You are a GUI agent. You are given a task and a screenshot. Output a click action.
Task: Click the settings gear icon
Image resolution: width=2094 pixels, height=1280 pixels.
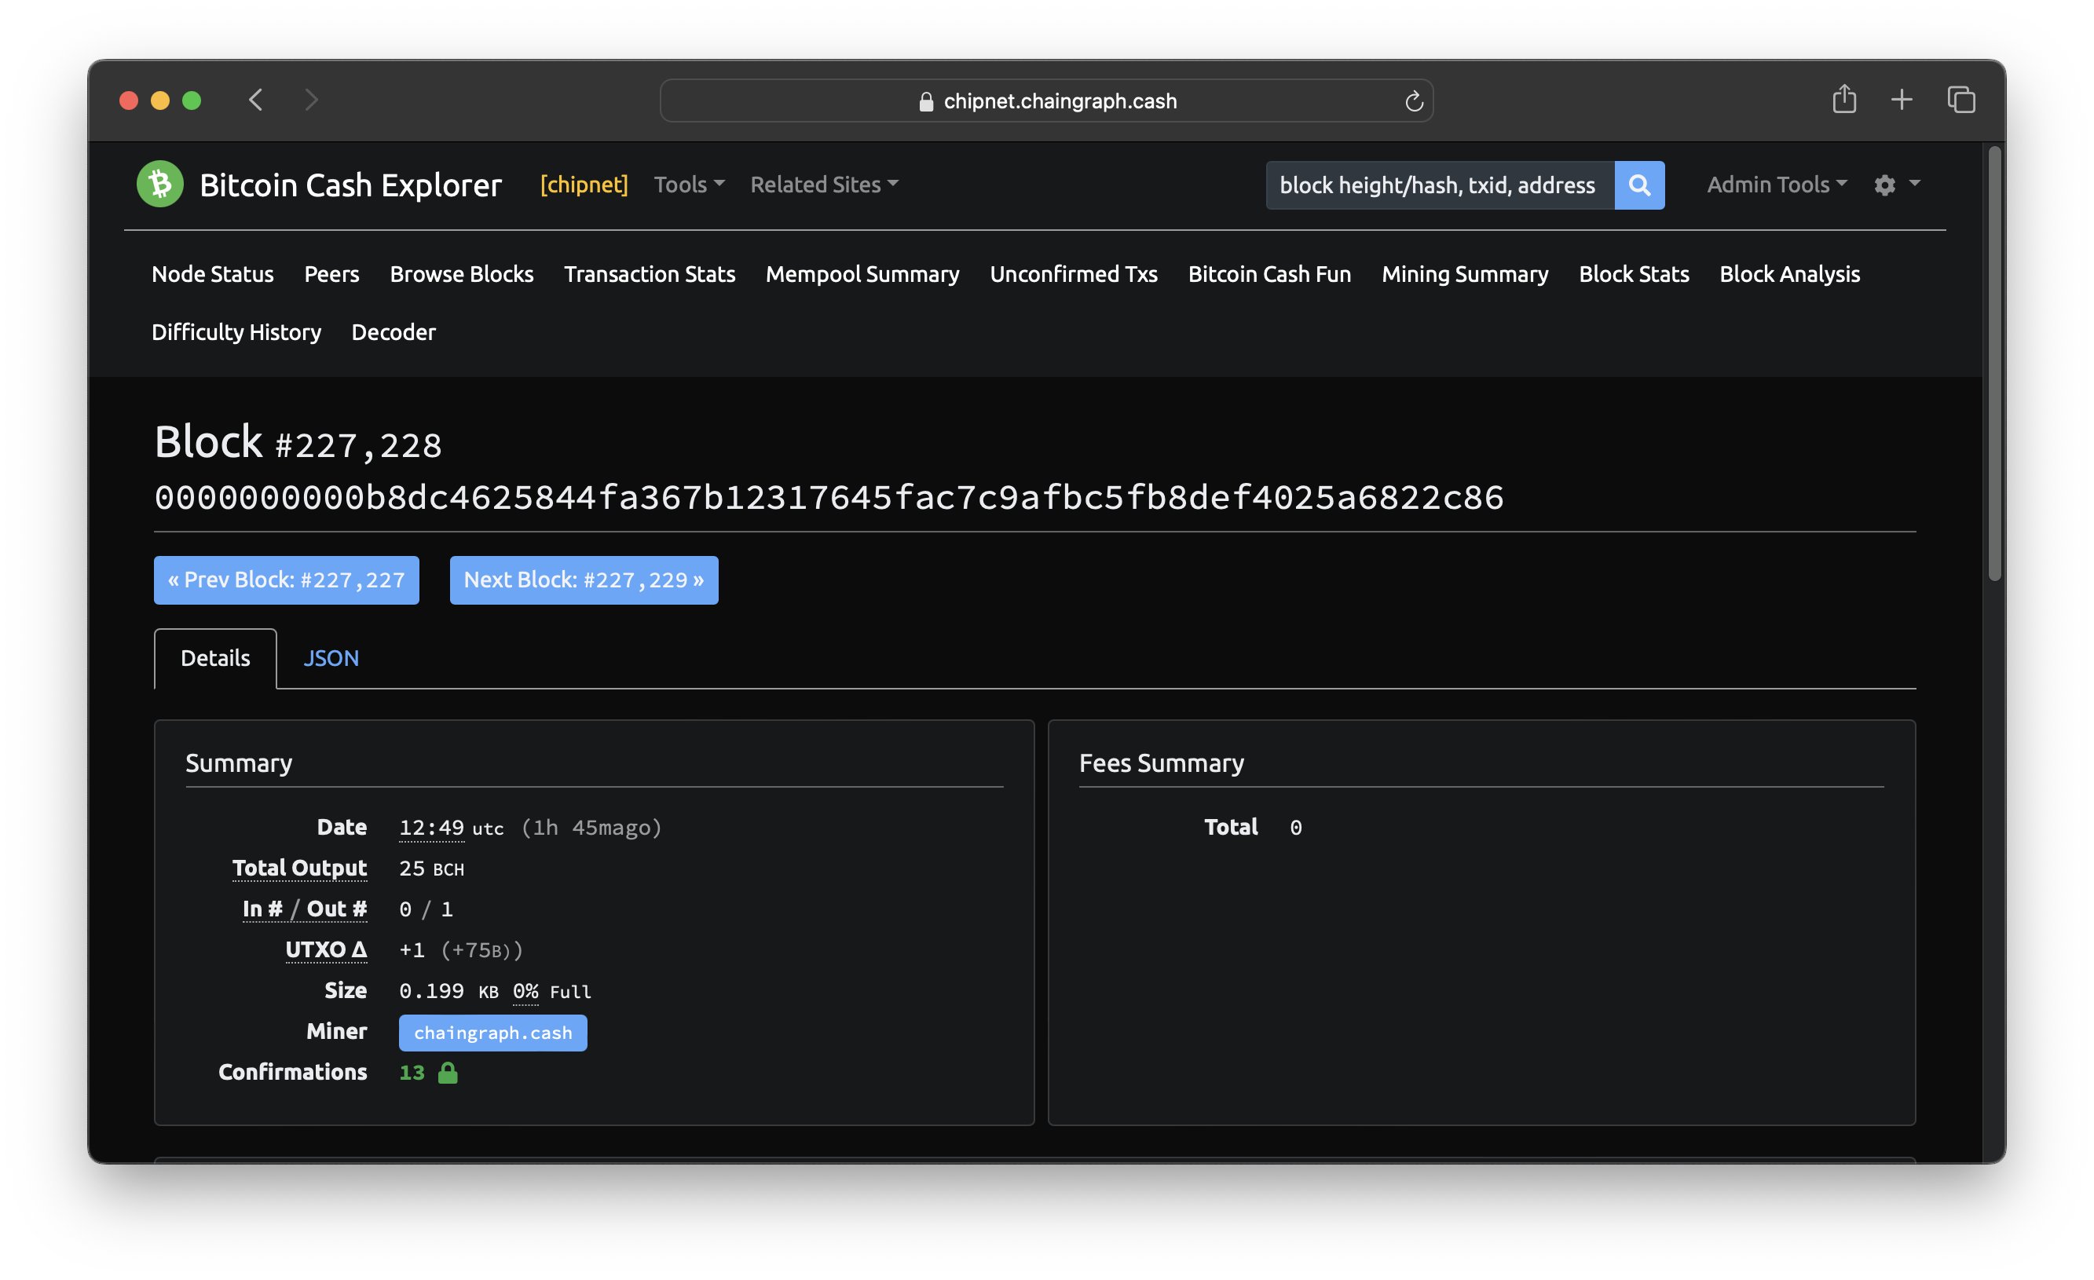[x=1884, y=184]
